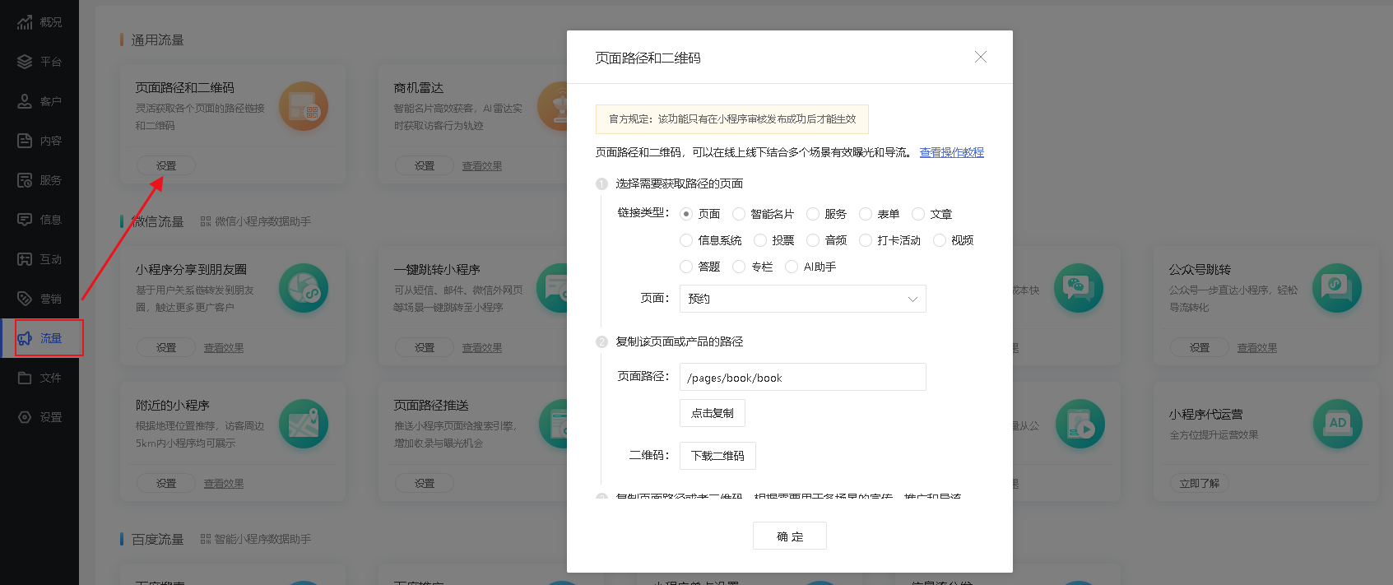1393x585 pixels.
Task: Click the 客户 customer sidebar icon
Action: coord(25,101)
